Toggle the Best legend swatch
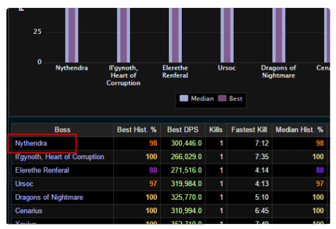 222,99
